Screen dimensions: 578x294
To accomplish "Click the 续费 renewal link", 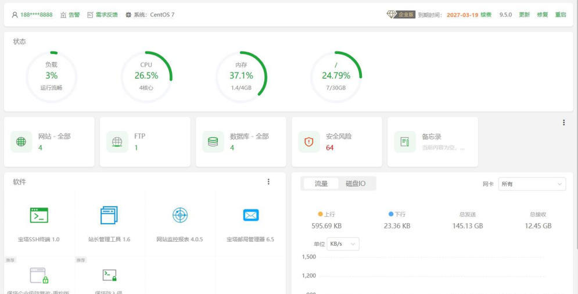I will click(486, 15).
